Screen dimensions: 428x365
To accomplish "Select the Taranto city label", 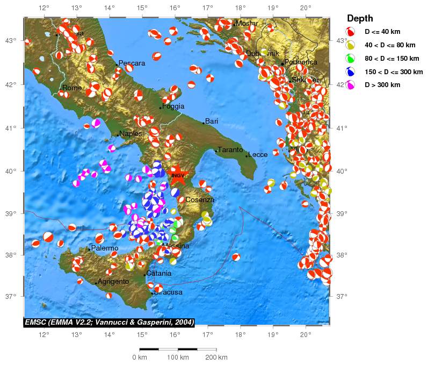I will point(230,150).
